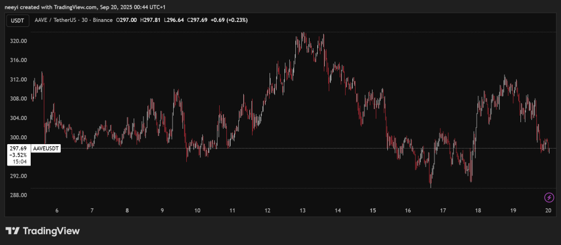Click the current price 297.69 tag
Image resolution: width=561 pixels, height=245 pixels.
pos(18,148)
